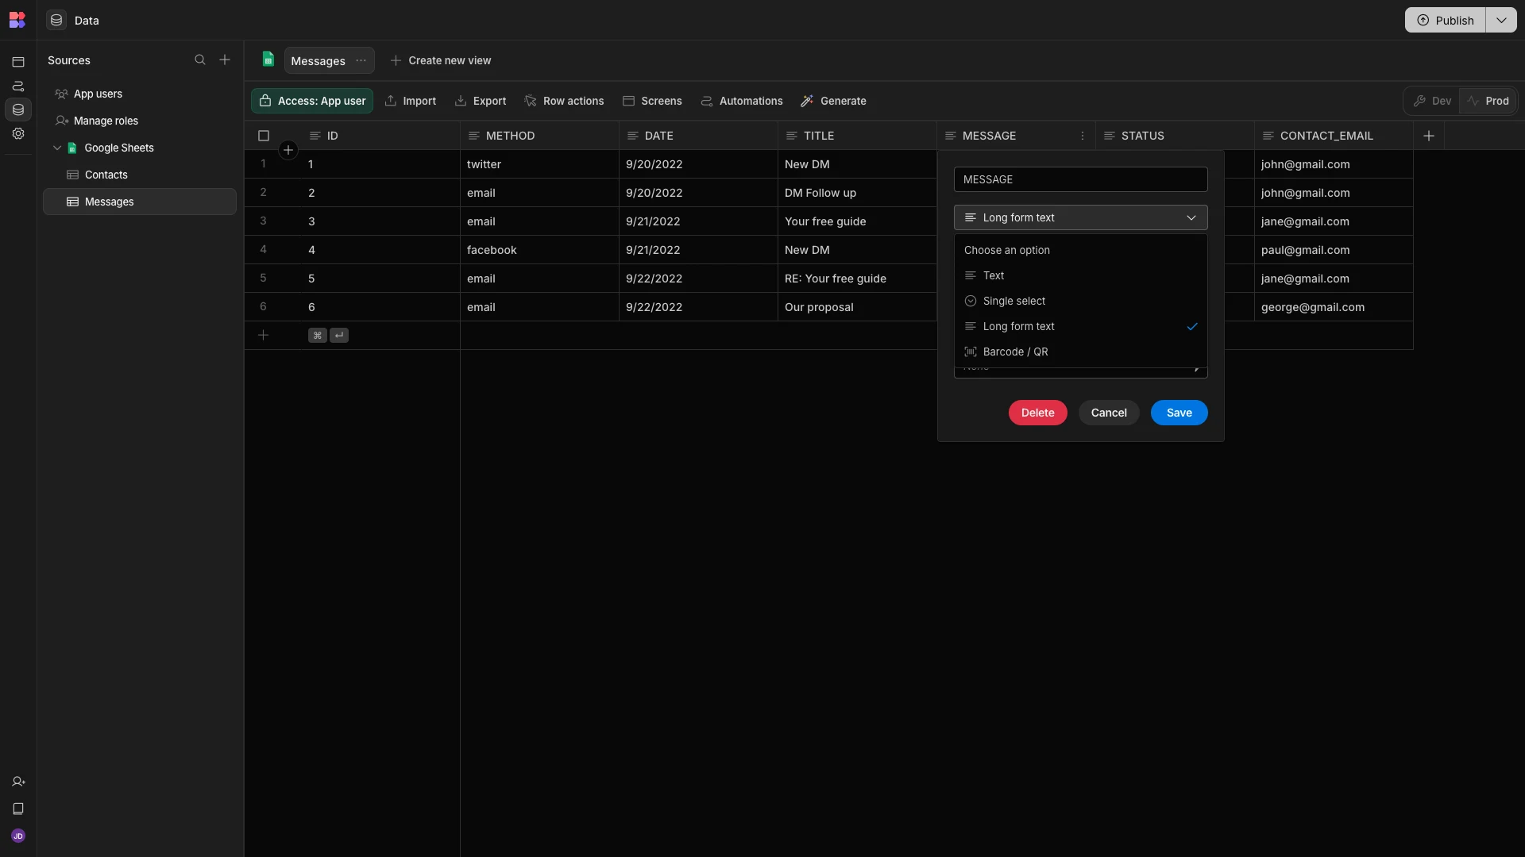
Task: Open Automations panel
Action: 742,101
